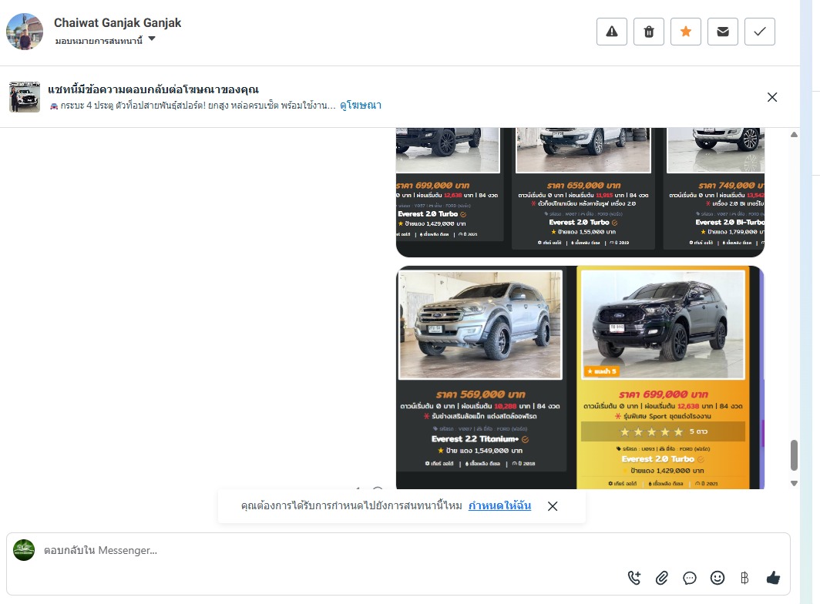The height and width of the screenshot is (604, 820).
Task: Mark conversation unread with envelope icon
Action: pos(723,32)
